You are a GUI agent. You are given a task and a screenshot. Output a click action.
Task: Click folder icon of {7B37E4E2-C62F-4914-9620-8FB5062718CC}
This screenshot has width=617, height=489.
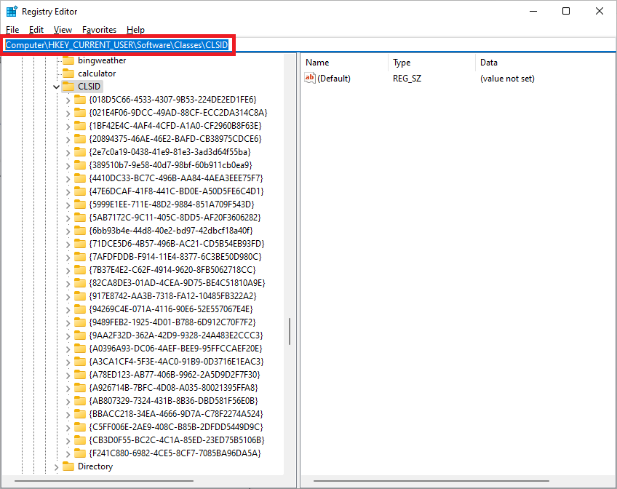(80, 269)
